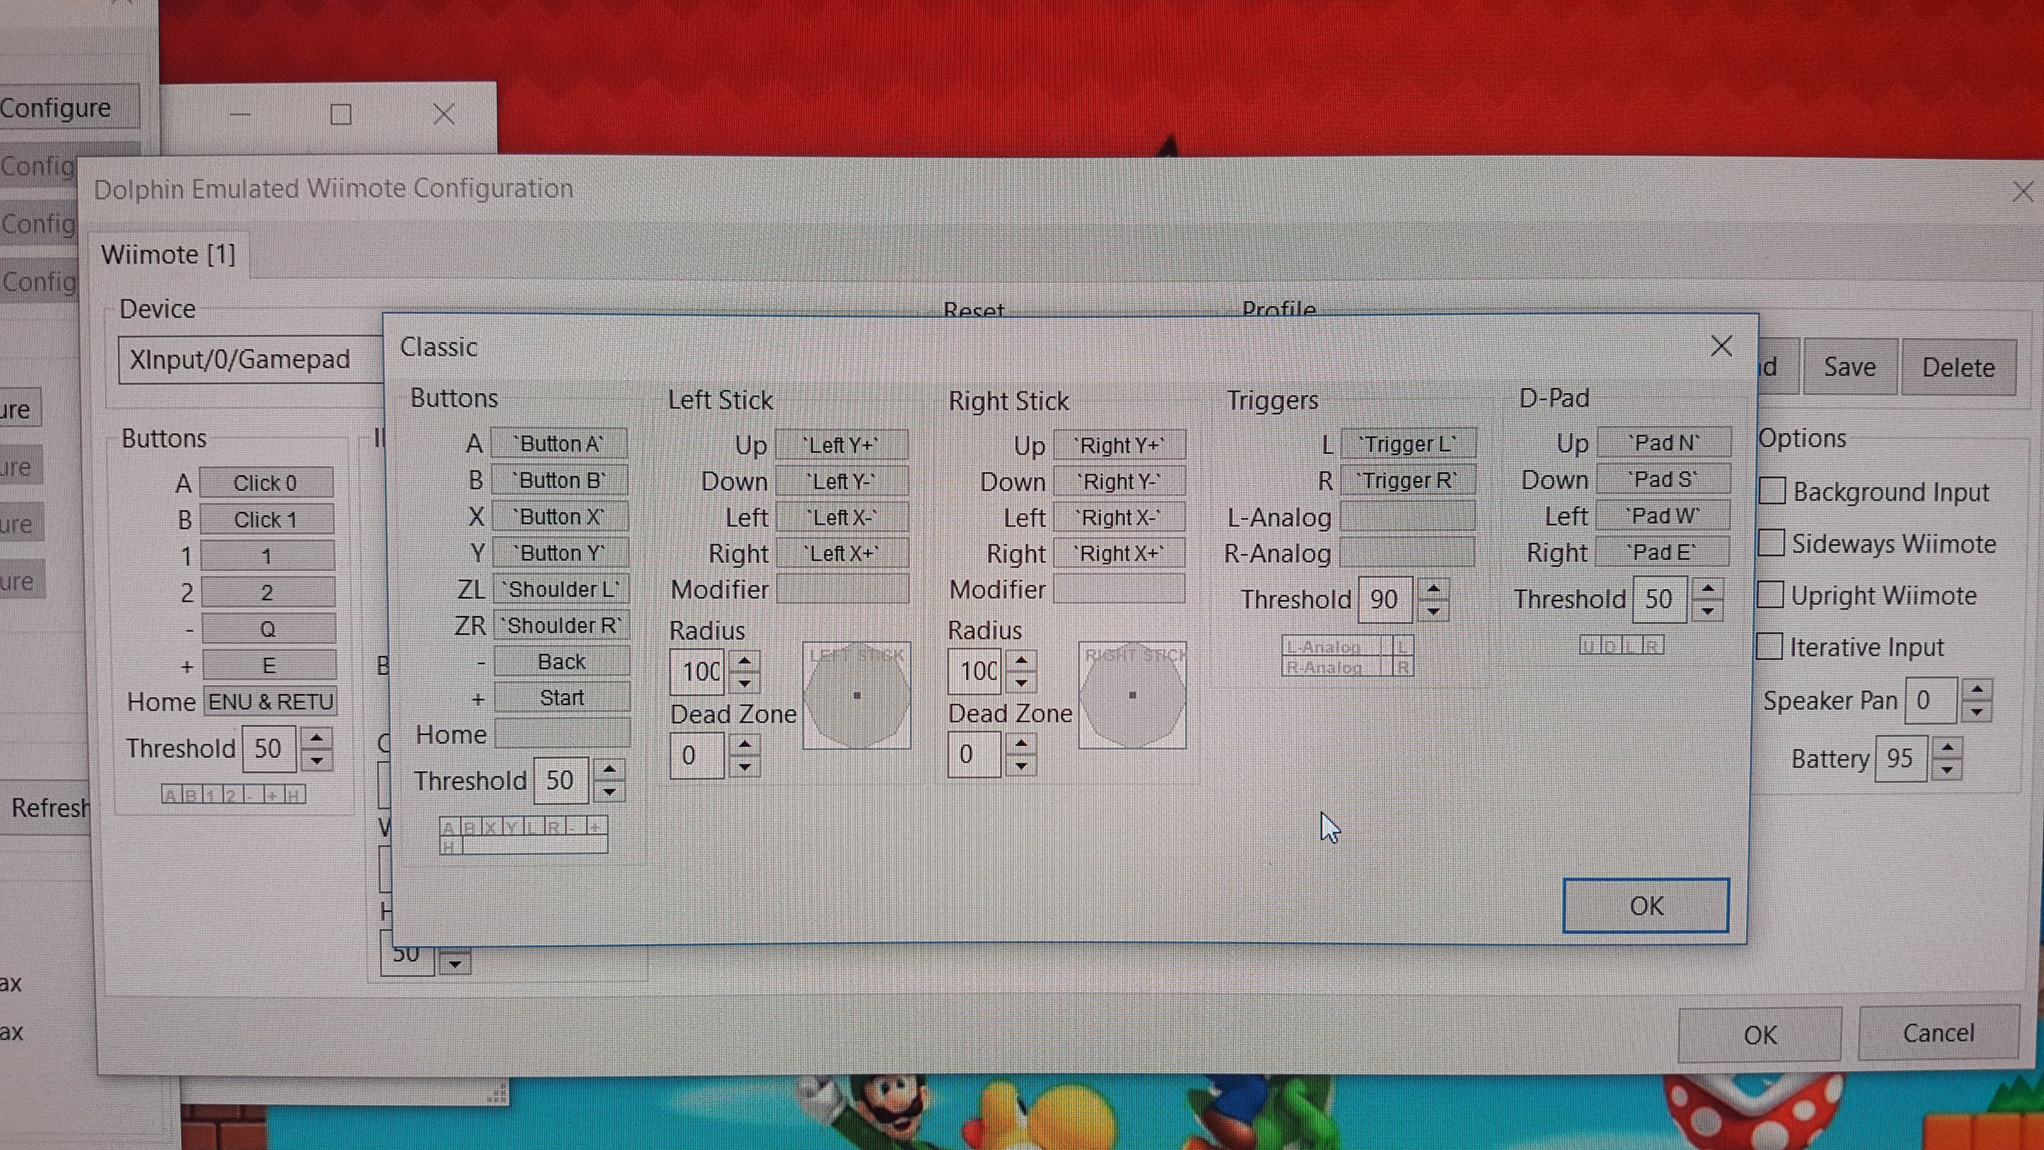This screenshot has height=1150, width=2044.
Task: Decrease Left Stick Dead Zone value
Action: tap(744, 766)
